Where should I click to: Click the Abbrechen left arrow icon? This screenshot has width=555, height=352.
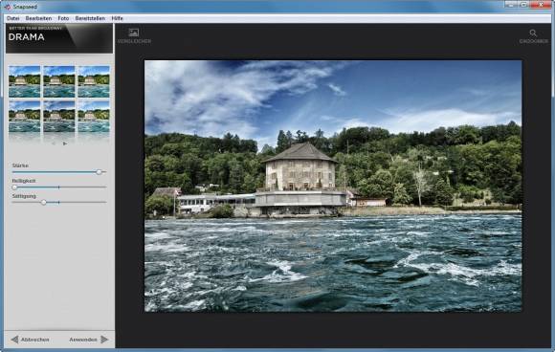(14, 340)
